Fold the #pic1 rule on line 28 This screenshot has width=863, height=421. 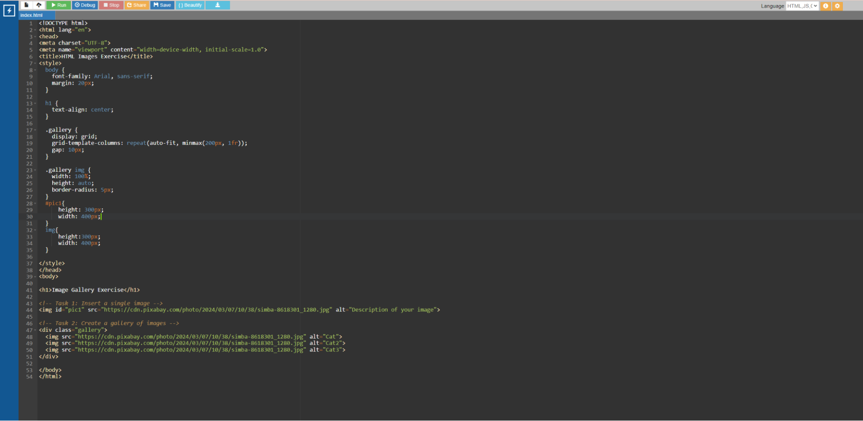click(x=35, y=204)
